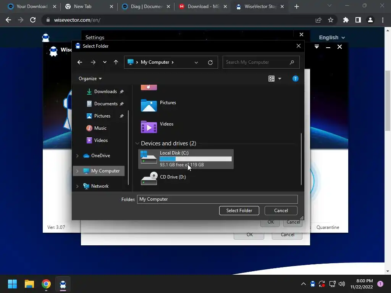Confirm with the Select Folder button
The image size is (391, 293).
point(239,211)
